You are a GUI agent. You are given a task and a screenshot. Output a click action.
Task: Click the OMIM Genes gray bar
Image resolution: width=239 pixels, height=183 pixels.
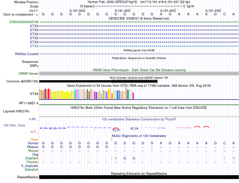click(139, 74)
